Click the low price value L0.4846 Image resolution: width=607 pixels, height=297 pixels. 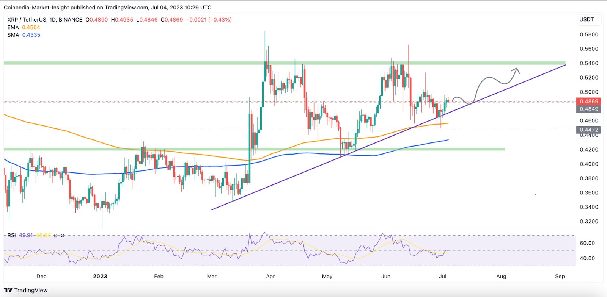coord(147,20)
